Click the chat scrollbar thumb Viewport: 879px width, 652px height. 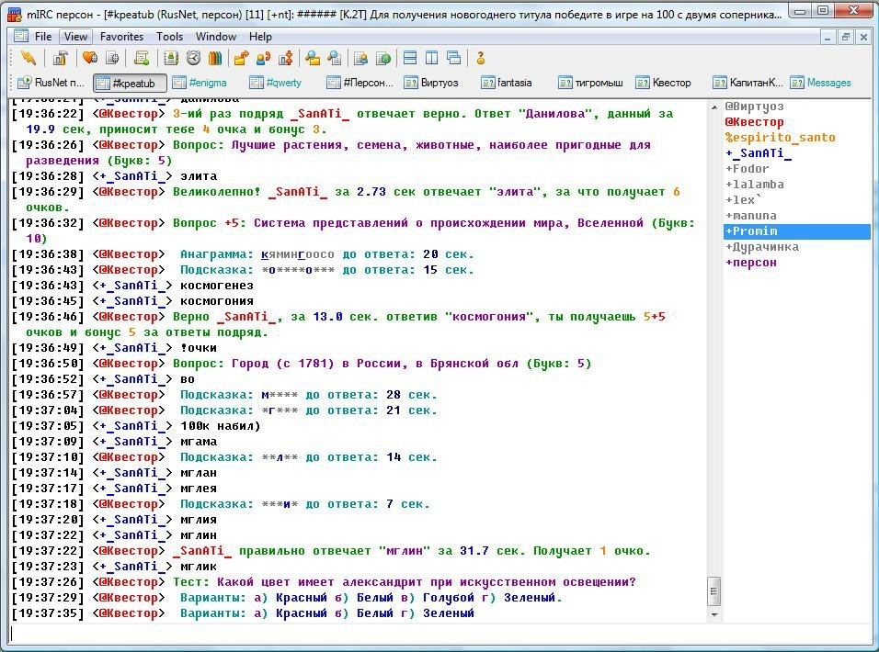tap(714, 591)
